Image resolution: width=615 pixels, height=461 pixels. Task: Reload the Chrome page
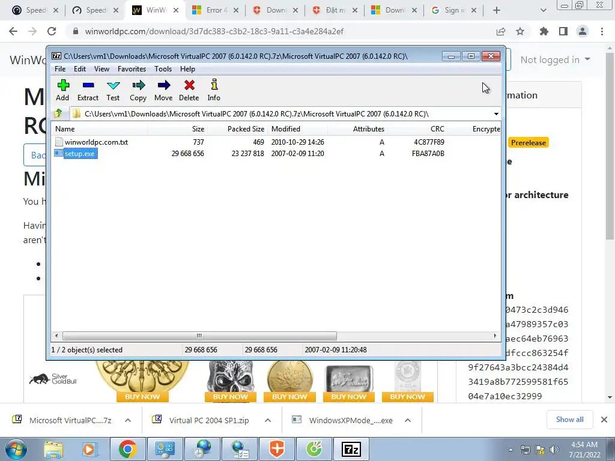click(x=52, y=31)
